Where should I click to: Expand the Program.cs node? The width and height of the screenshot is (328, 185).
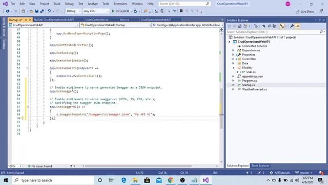[233, 81]
